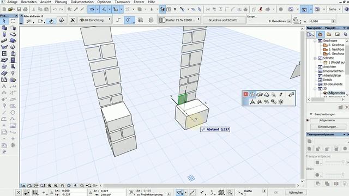Click the percent icon in pet palette
The height and width of the screenshot is (196, 349).
[x=267, y=102]
